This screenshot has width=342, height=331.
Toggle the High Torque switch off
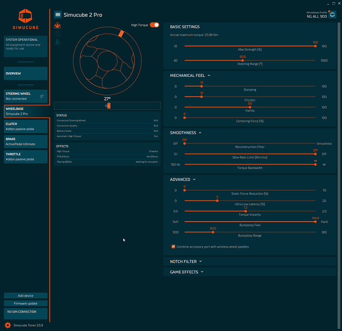[x=154, y=25]
